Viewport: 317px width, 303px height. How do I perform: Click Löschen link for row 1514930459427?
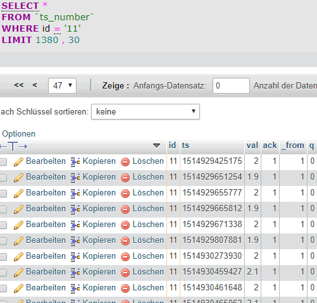[148, 272]
